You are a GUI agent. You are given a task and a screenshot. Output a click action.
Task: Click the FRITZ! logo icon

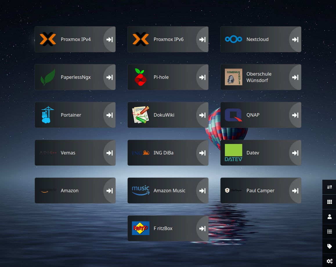tap(140, 228)
